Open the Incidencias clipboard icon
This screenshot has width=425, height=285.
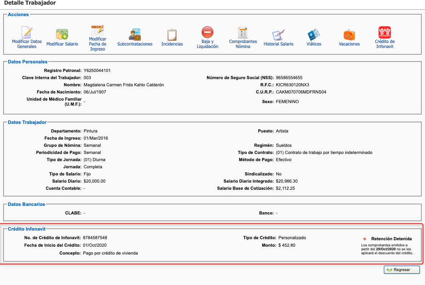tap(172, 35)
